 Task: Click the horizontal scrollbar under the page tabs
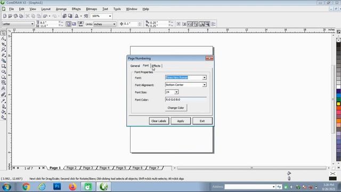252,168
